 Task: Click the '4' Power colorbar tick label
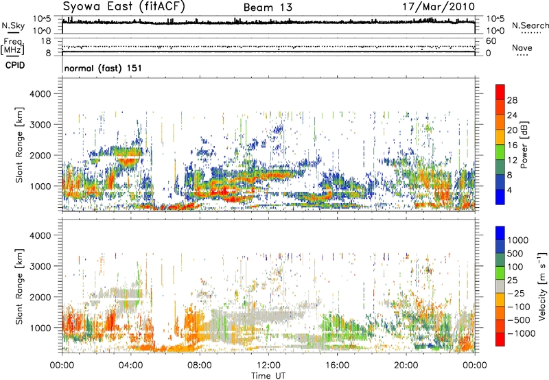pyautogui.click(x=509, y=190)
